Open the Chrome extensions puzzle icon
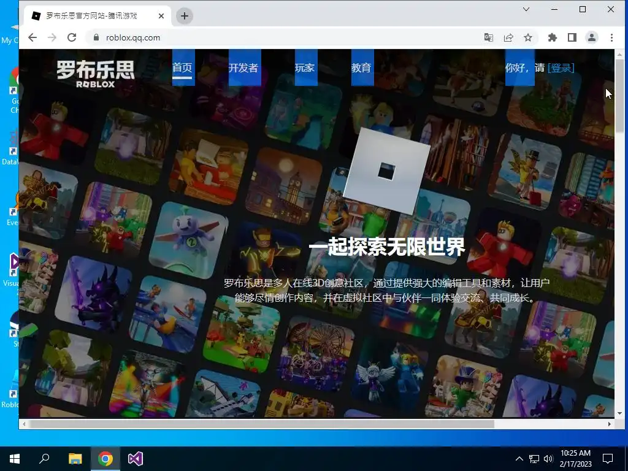Image resolution: width=628 pixels, height=471 pixels. [553, 37]
